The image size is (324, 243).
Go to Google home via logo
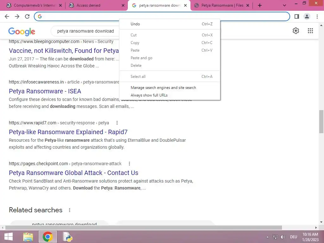(22, 31)
